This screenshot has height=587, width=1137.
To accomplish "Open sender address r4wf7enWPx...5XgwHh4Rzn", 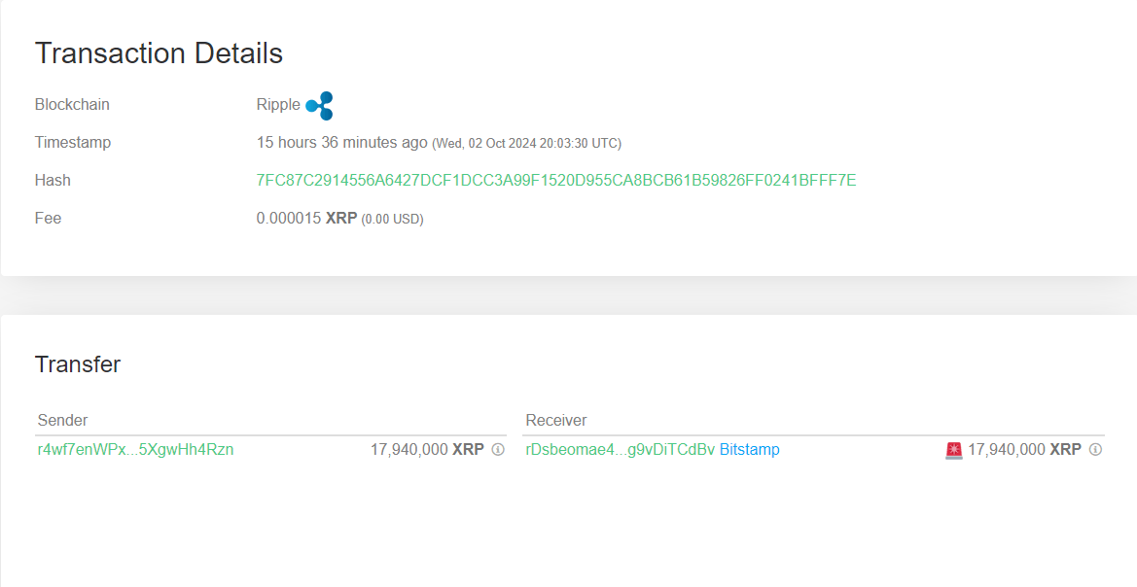I will tap(135, 450).
